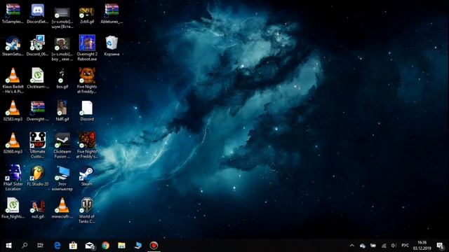This screenshot has height=252, width=449.
Task: Switch to the red recorder app on taskbar
Action: (x=154, y=246)
